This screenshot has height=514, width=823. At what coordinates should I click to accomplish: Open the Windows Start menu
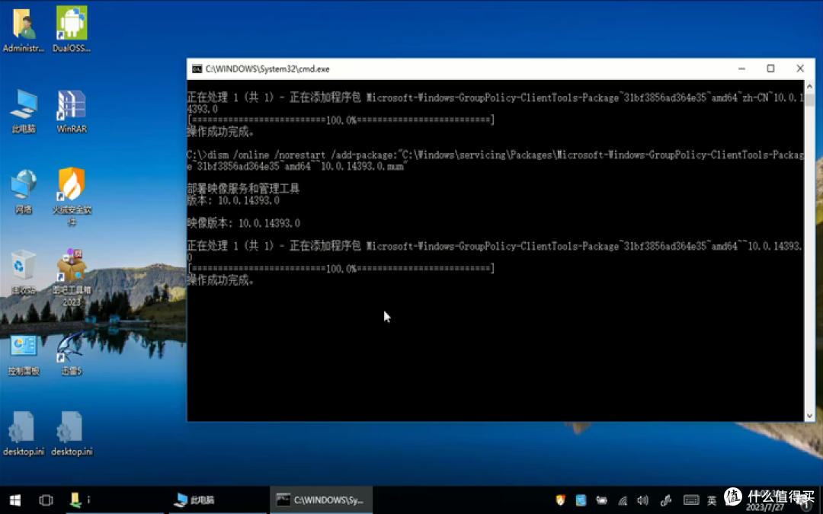point(15,500)
